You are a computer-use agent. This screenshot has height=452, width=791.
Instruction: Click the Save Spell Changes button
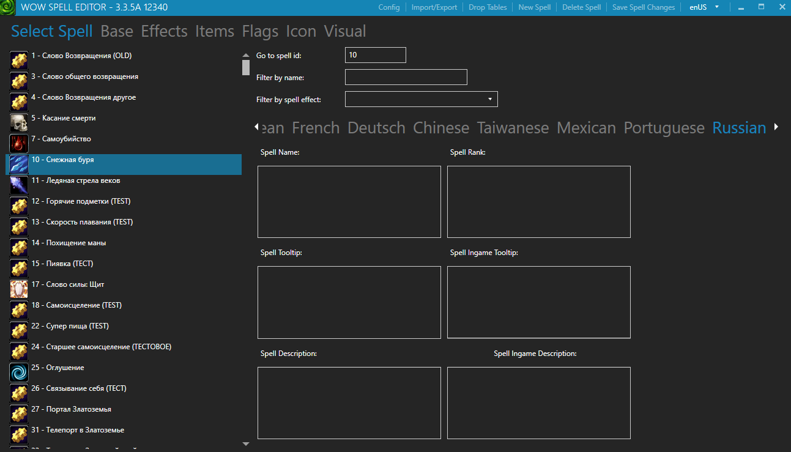(643, 7)
